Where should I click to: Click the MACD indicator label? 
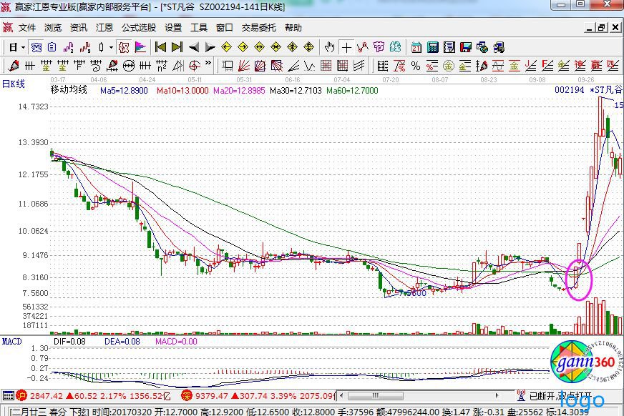(x=12, y=340)
